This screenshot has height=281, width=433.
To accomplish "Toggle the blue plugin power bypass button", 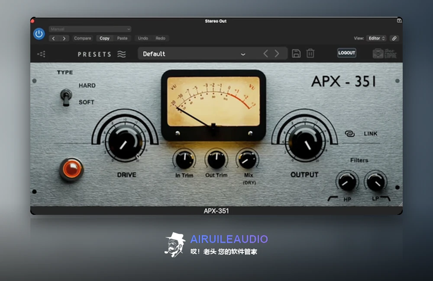I will (39, 34).
